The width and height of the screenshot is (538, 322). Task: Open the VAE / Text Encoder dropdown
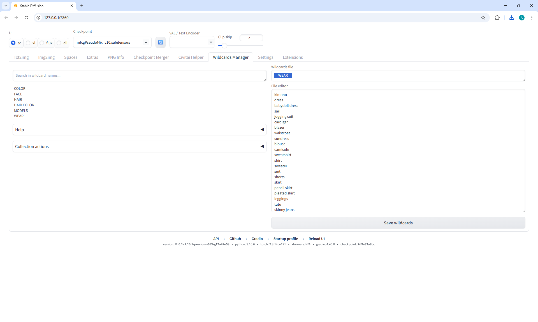pyautogui.click(x=192, y=42)
